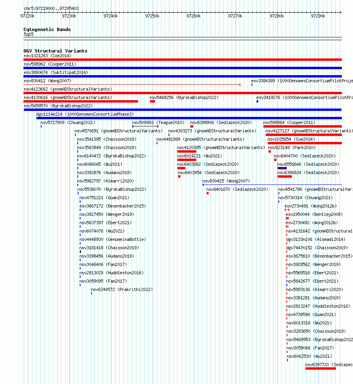
Task: Click chr5:97219000..97295403 coordinates text
Action: [x=51, y=8]
